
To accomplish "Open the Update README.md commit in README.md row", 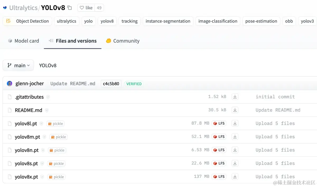I will [278, 110].
